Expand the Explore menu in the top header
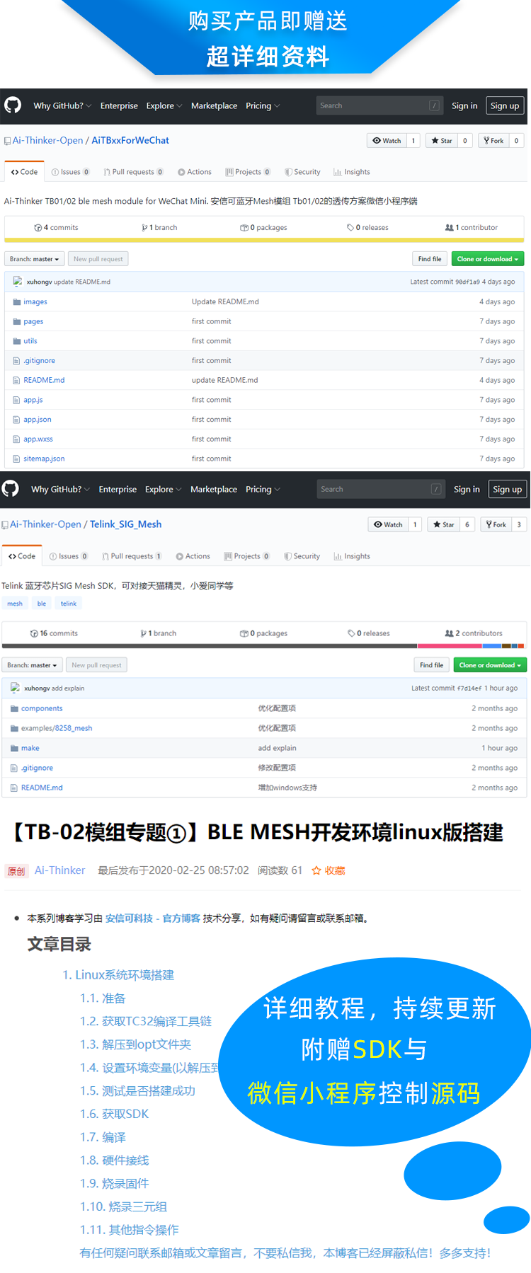The image size is (531, 1273). click(164, 105)
